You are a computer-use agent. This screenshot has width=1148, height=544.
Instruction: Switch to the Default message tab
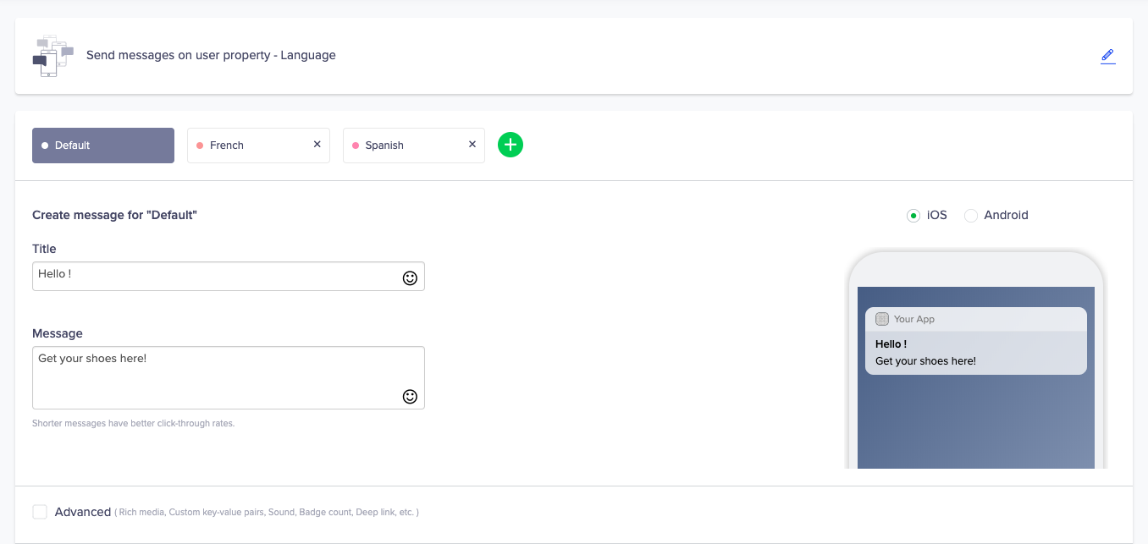(103, 146)
